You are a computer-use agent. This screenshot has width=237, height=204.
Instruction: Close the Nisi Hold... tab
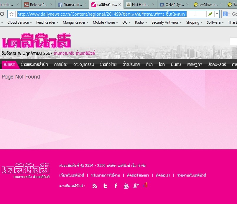153,4
